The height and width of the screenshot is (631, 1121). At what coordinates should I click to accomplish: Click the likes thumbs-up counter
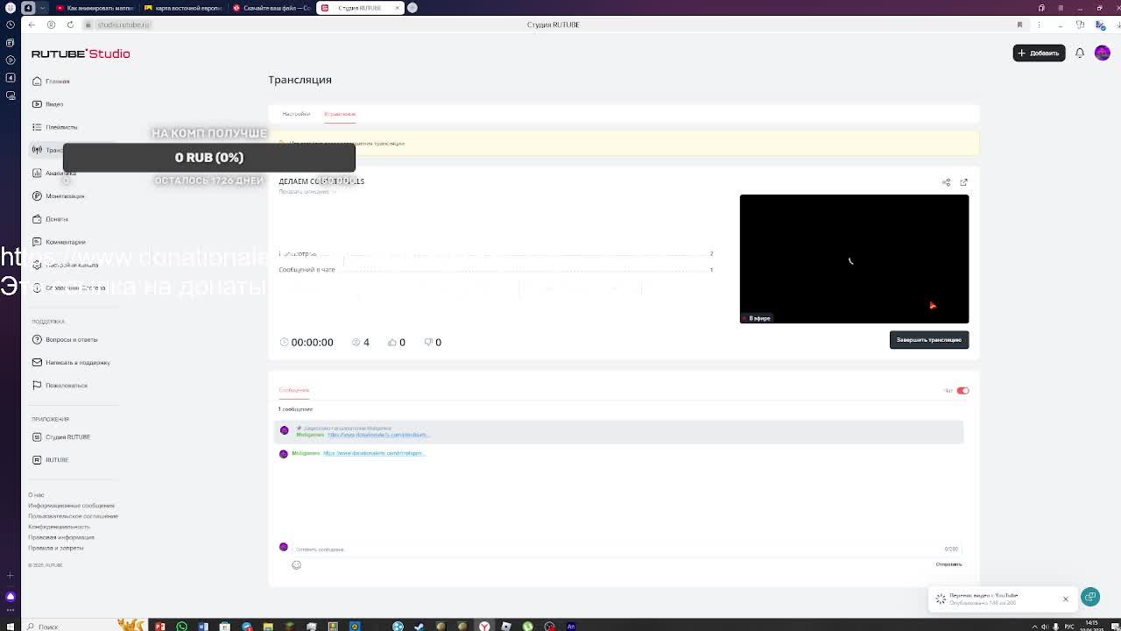(x=397, y=342)
